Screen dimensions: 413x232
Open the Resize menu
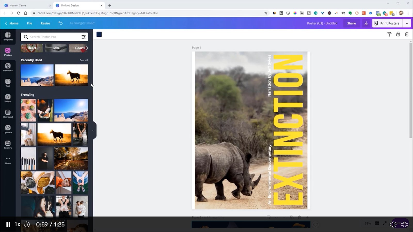click(45, 23)
